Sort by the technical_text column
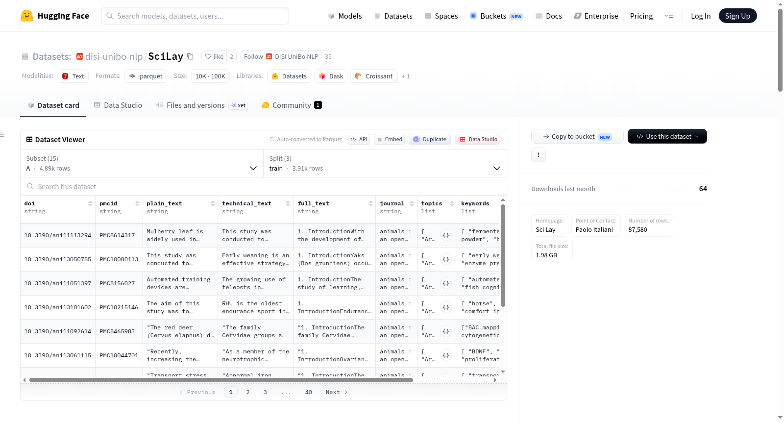Screen dimensions: 784x422 tap(288, 203)
